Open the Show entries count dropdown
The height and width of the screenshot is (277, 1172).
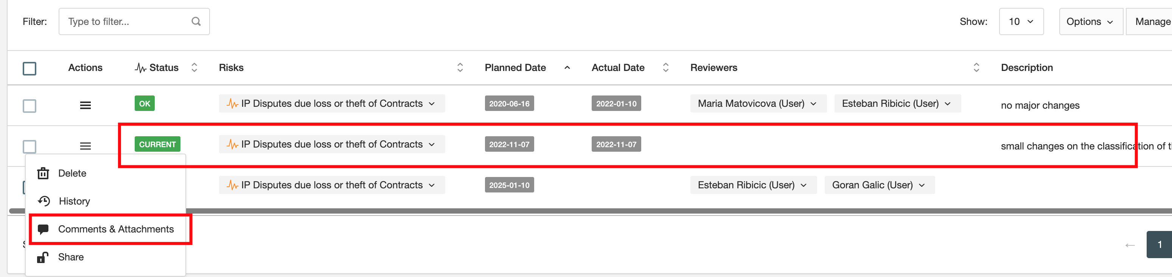pos(1021,22)
